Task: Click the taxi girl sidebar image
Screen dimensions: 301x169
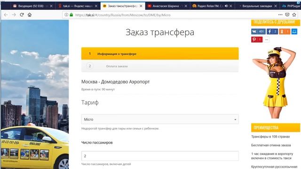Action: [x=275, y=83]
